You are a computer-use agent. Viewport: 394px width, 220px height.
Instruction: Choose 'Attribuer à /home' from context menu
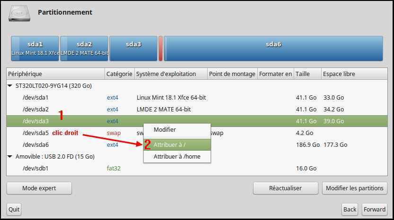[177, 156]
